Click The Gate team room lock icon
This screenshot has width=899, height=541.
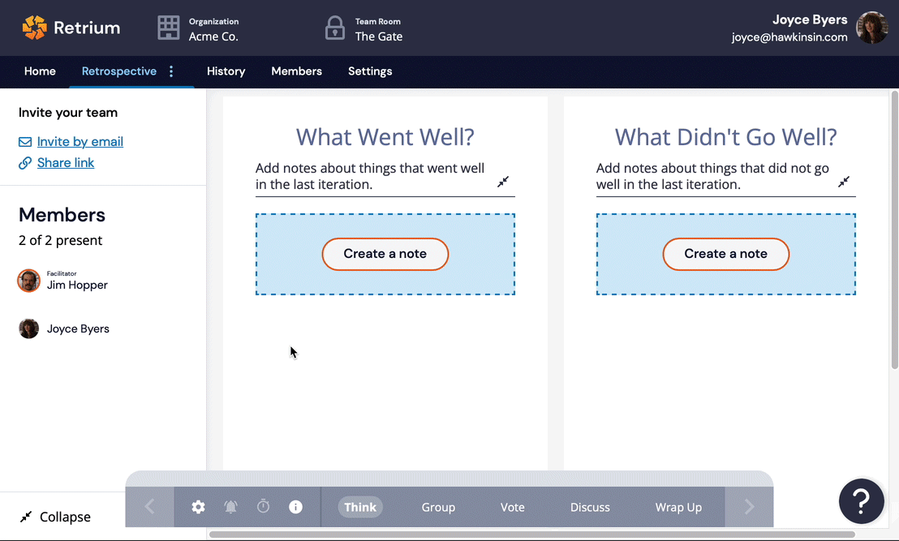(x=334, y=28)
